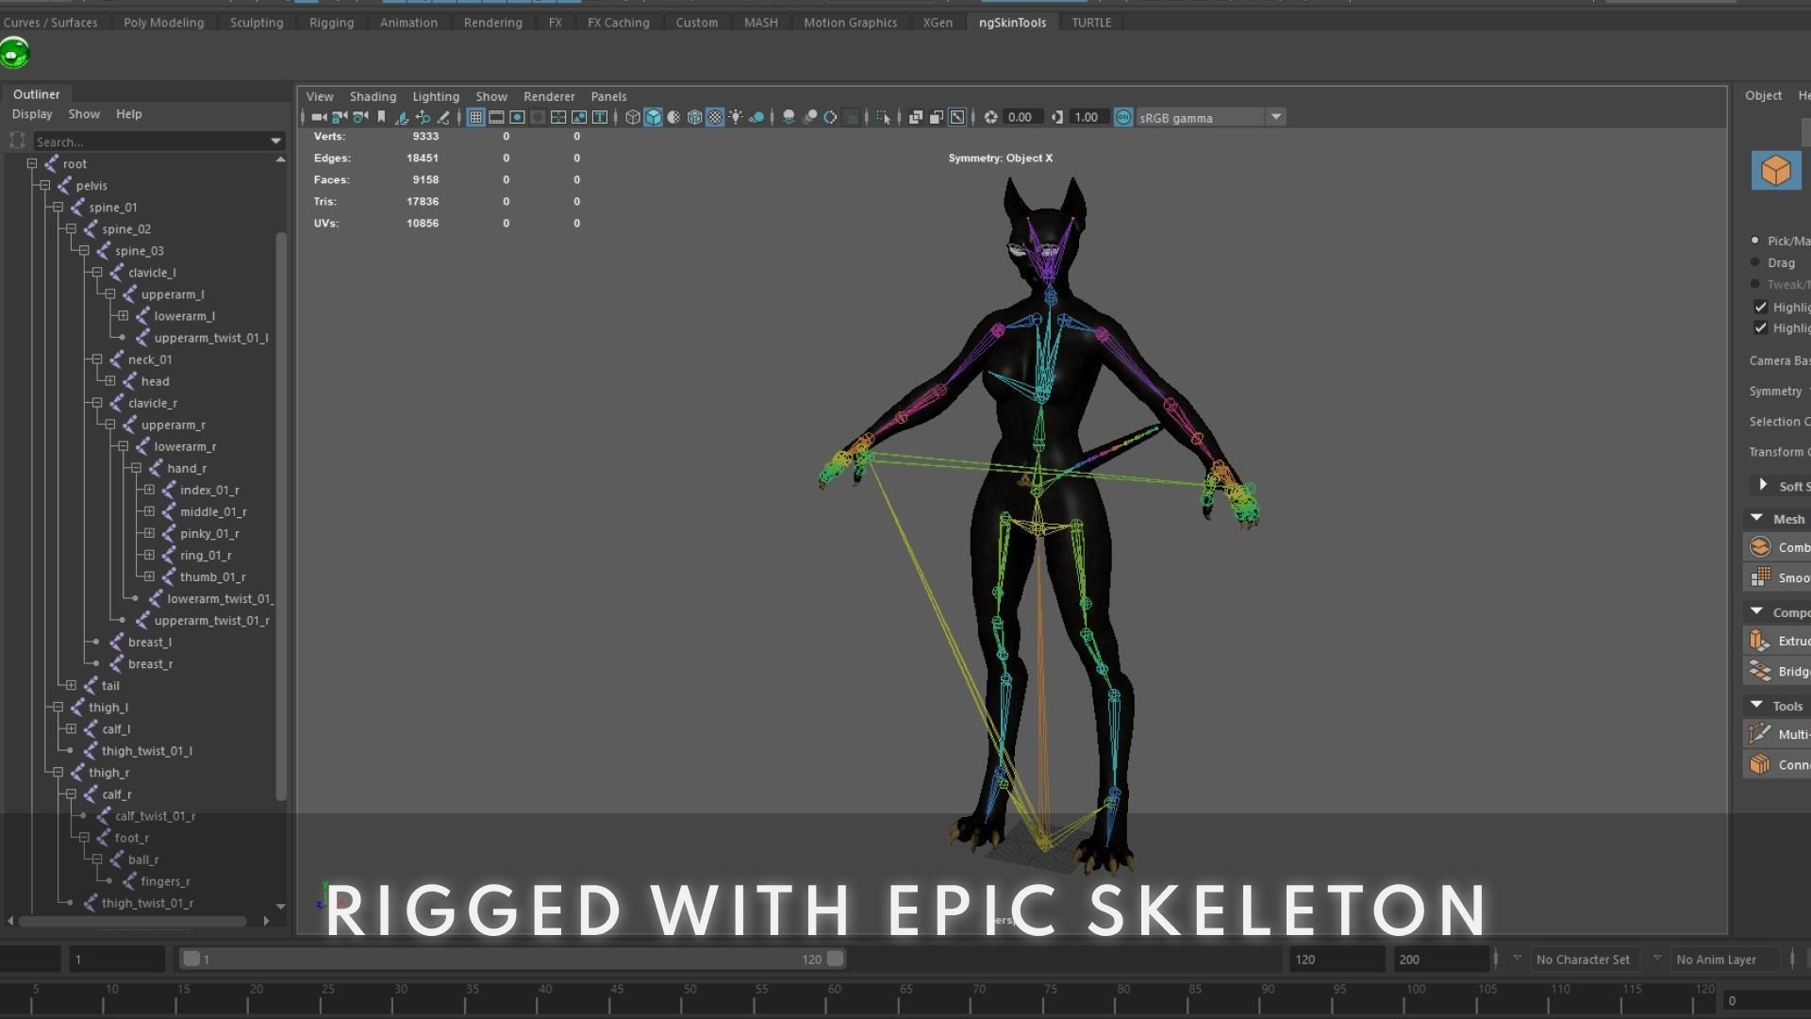1811x1019 pixels.
Task: Select the Pick/Marquee radio button
Action: (x=1755, y=241)
